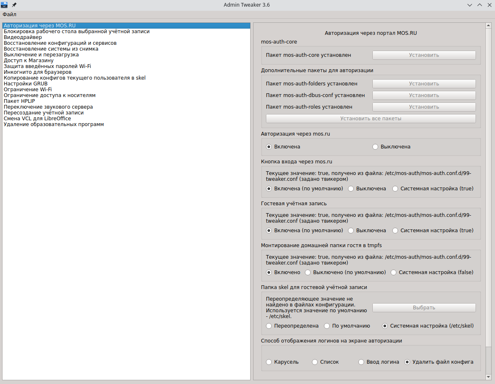Select Смена VCL для LibreOffice
This screenshot has height=384, width=495.
37,119
